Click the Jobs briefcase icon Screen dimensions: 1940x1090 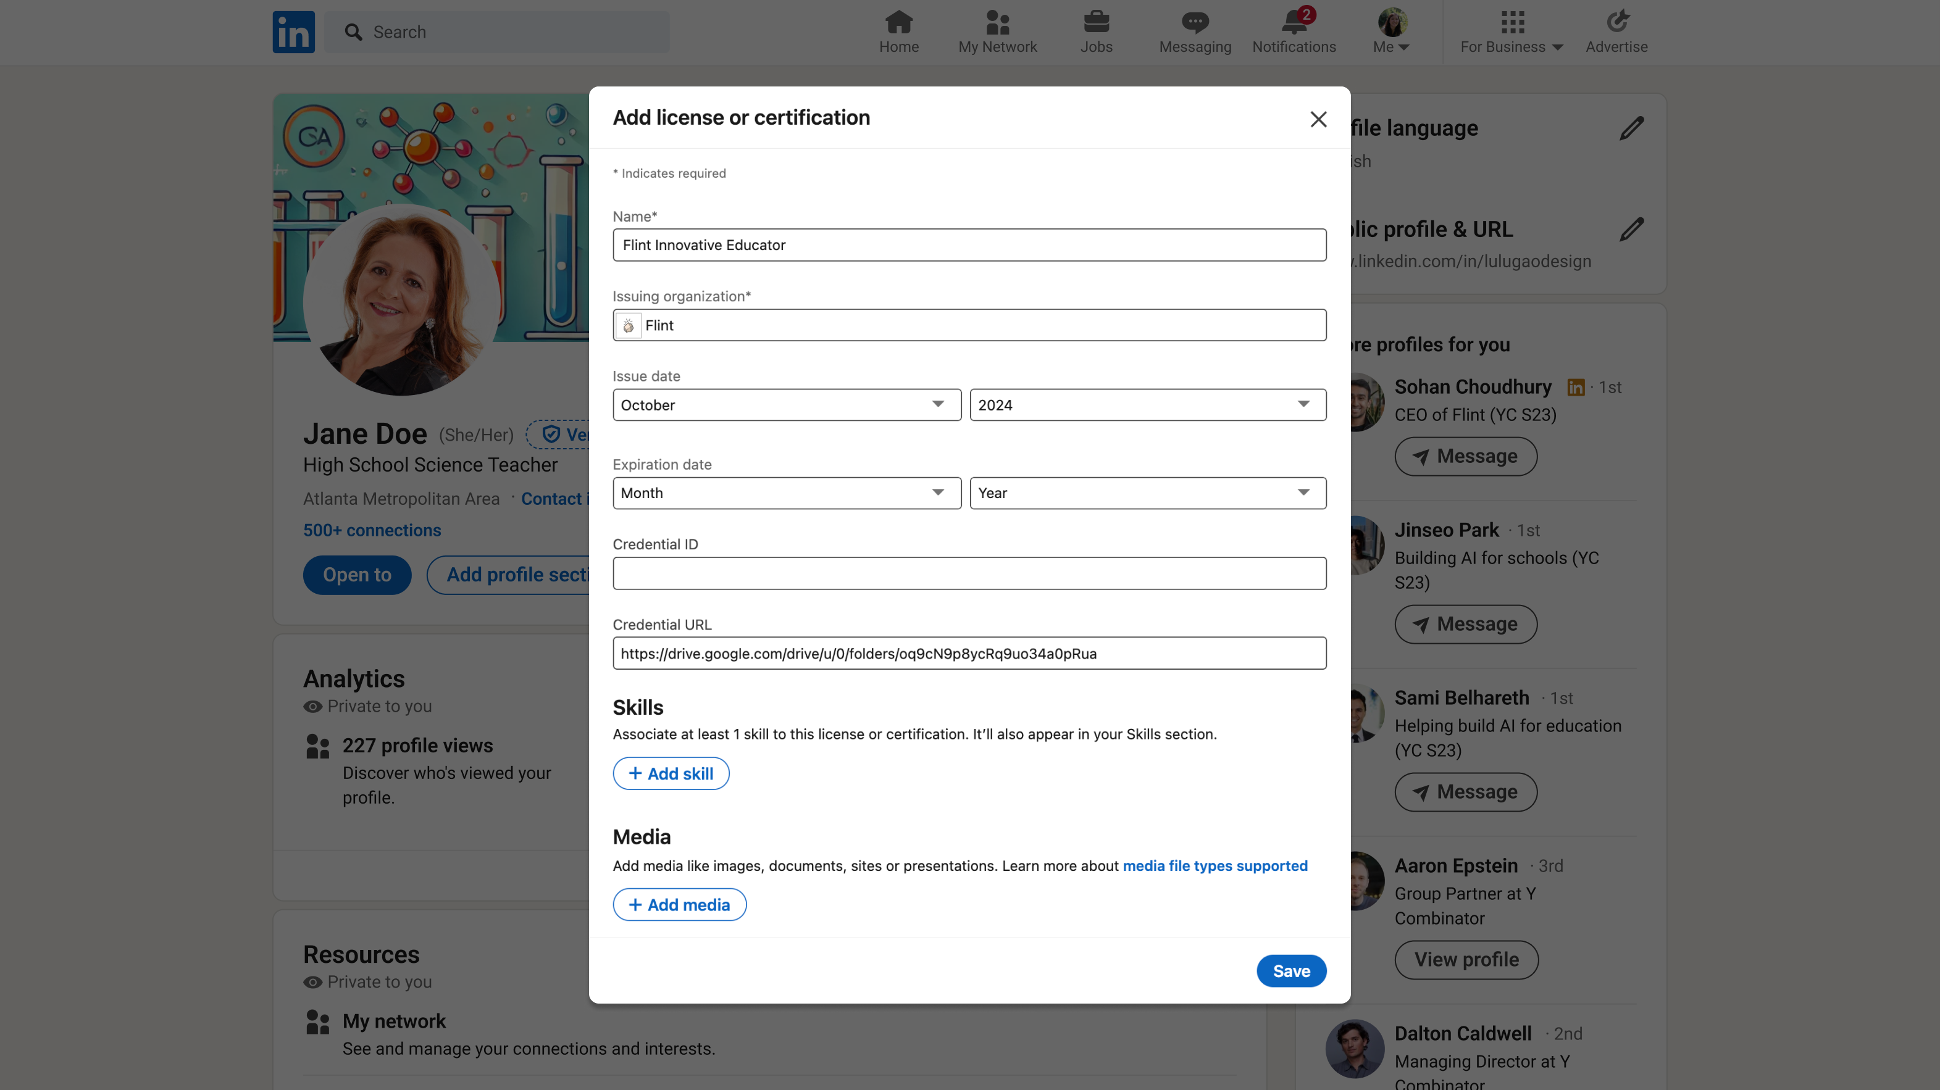[x=1096, y=22]
